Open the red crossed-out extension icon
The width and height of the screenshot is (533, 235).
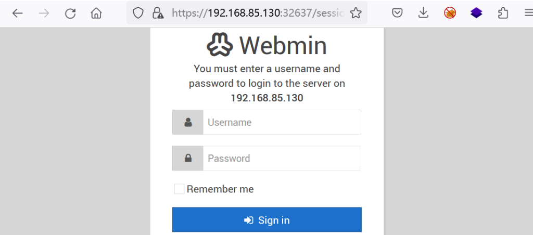coord(450,13)
